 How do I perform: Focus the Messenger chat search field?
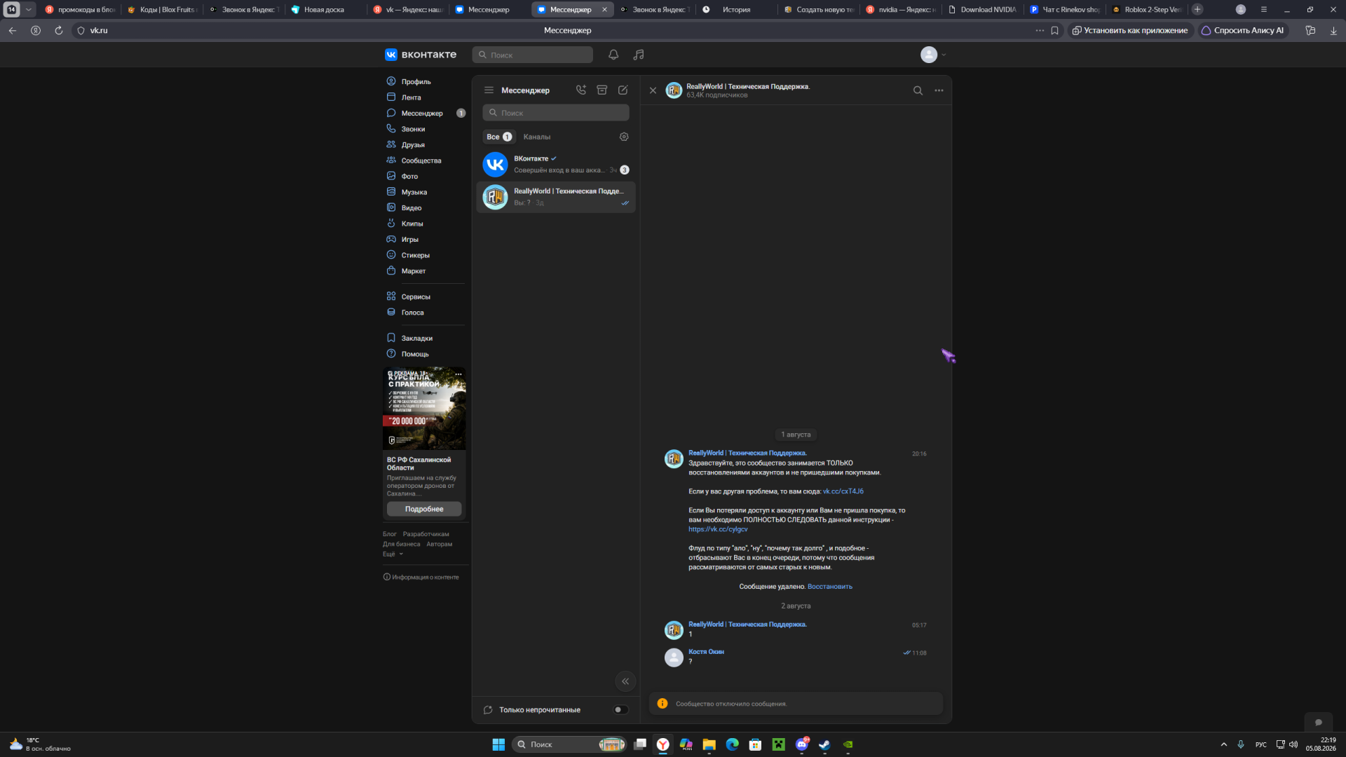[556, 113]
